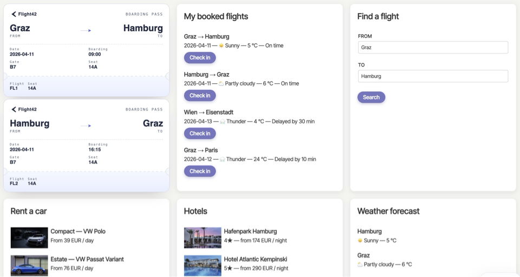Select 'Hafenpark Hamburg' hotel name

(x=250, y=231)
